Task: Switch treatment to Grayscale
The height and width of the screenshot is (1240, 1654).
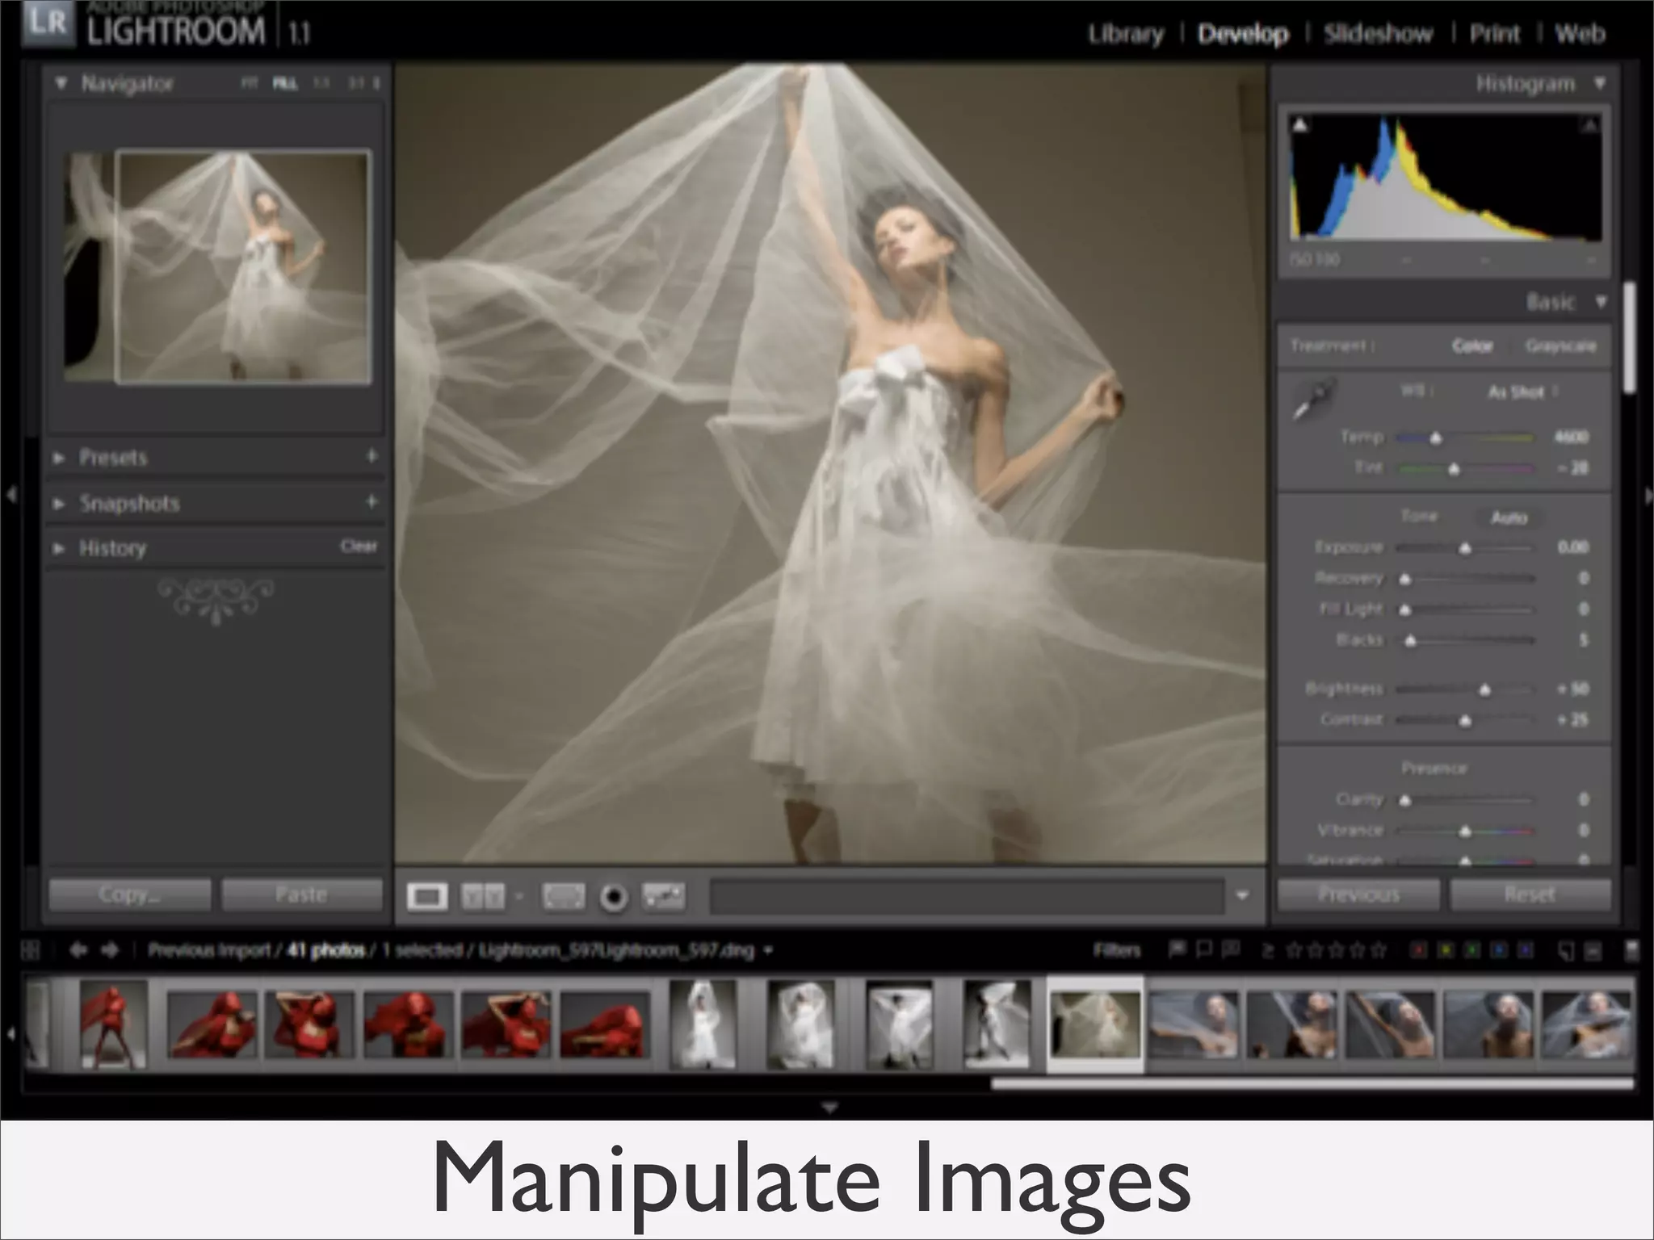Action: (1560, 346)
